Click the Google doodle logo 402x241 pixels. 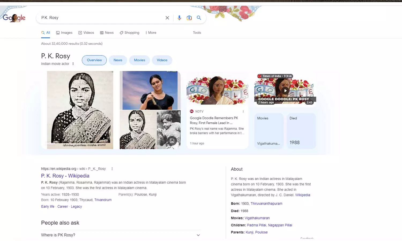point(14,18)
